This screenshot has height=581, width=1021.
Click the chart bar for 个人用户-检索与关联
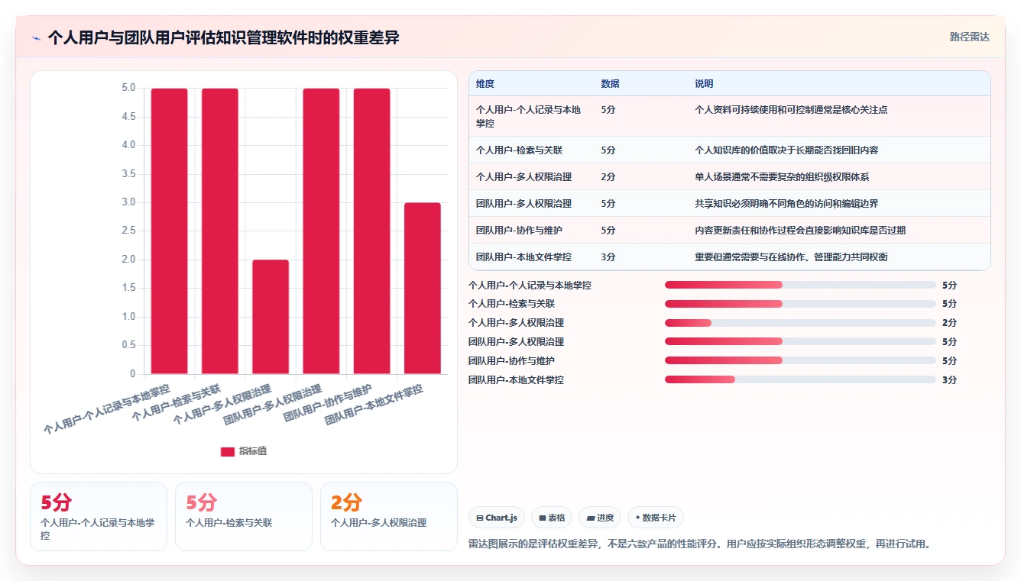pos(220,231)
